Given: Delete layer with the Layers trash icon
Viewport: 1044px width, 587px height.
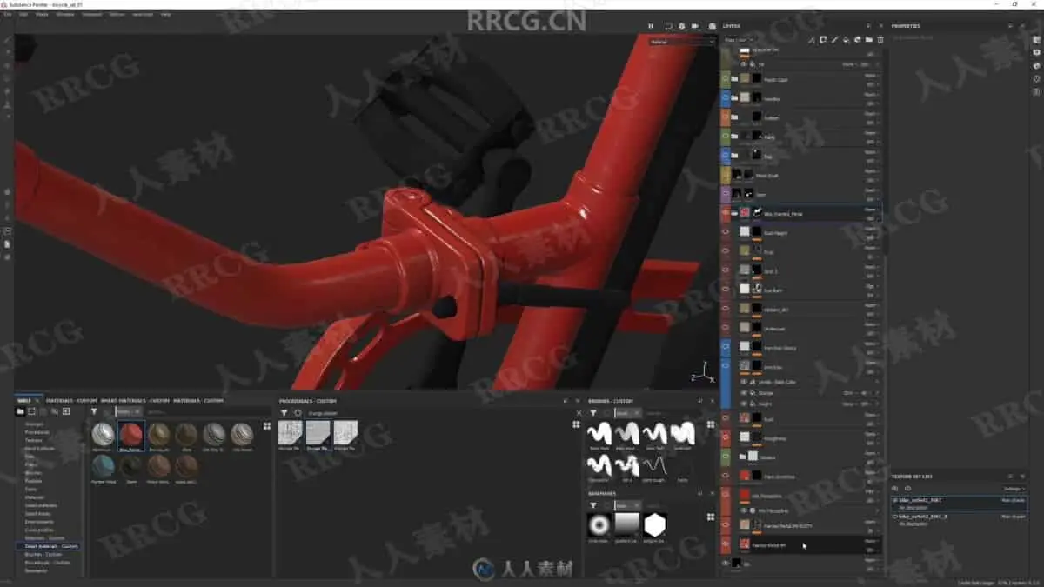Looking at the screenshot, I should [x=880, y=40].
